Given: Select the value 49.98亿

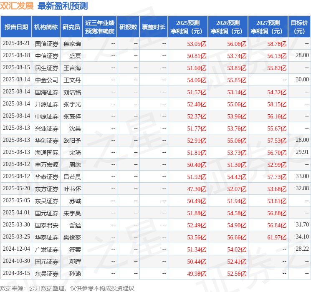Looking at the screenshot, I should pos(197,274).
